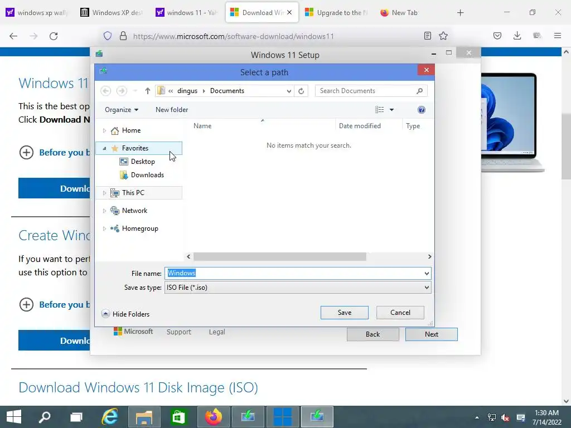Switch to 'windows xp wall' tab

click(37, 13)
